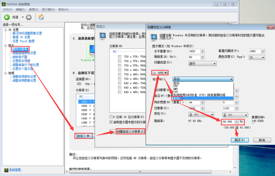Click the 标准 combo box showing 手动

203,79
